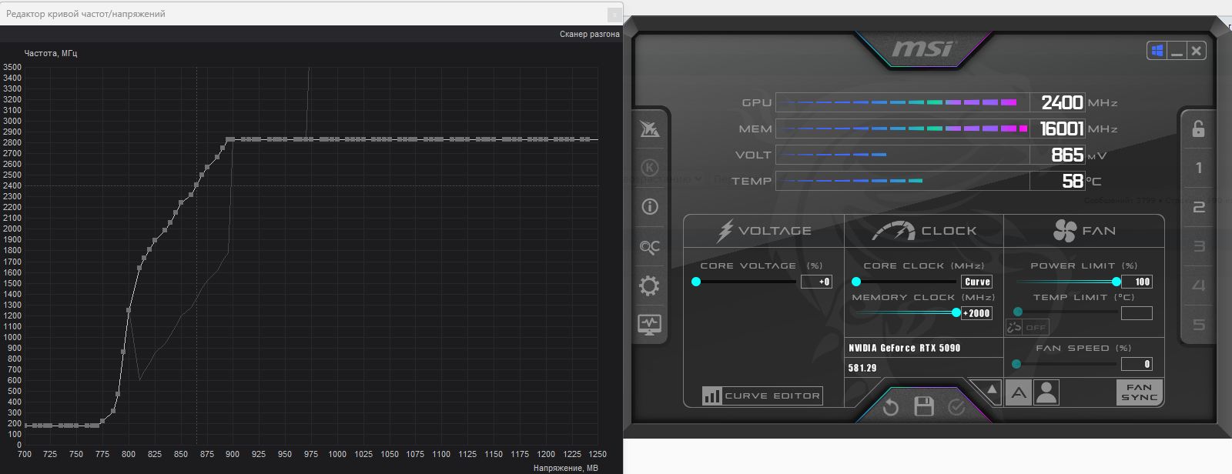The height and width of the screenshot is (474, 1232).
Task: Select profile slot 1
Action: pos(1198,168)
